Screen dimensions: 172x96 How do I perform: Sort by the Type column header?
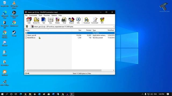pyautogui.click(x=99, y=30)
